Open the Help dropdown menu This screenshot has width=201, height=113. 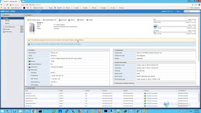(x=178, y=11)
